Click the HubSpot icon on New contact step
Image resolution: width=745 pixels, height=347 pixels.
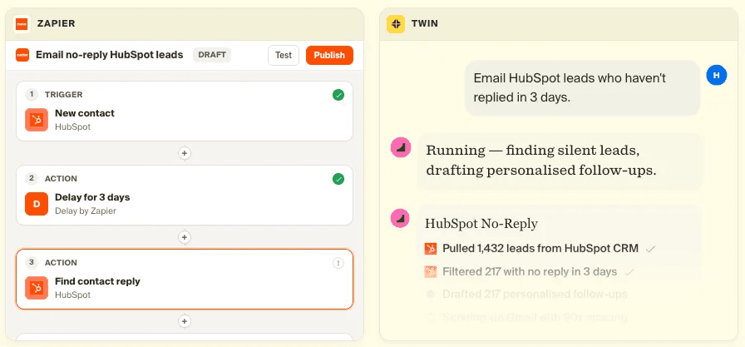(x=37, y=120)
